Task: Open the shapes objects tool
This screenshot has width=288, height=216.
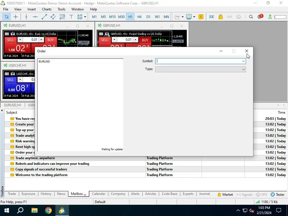Action: (x=80, y=17)
